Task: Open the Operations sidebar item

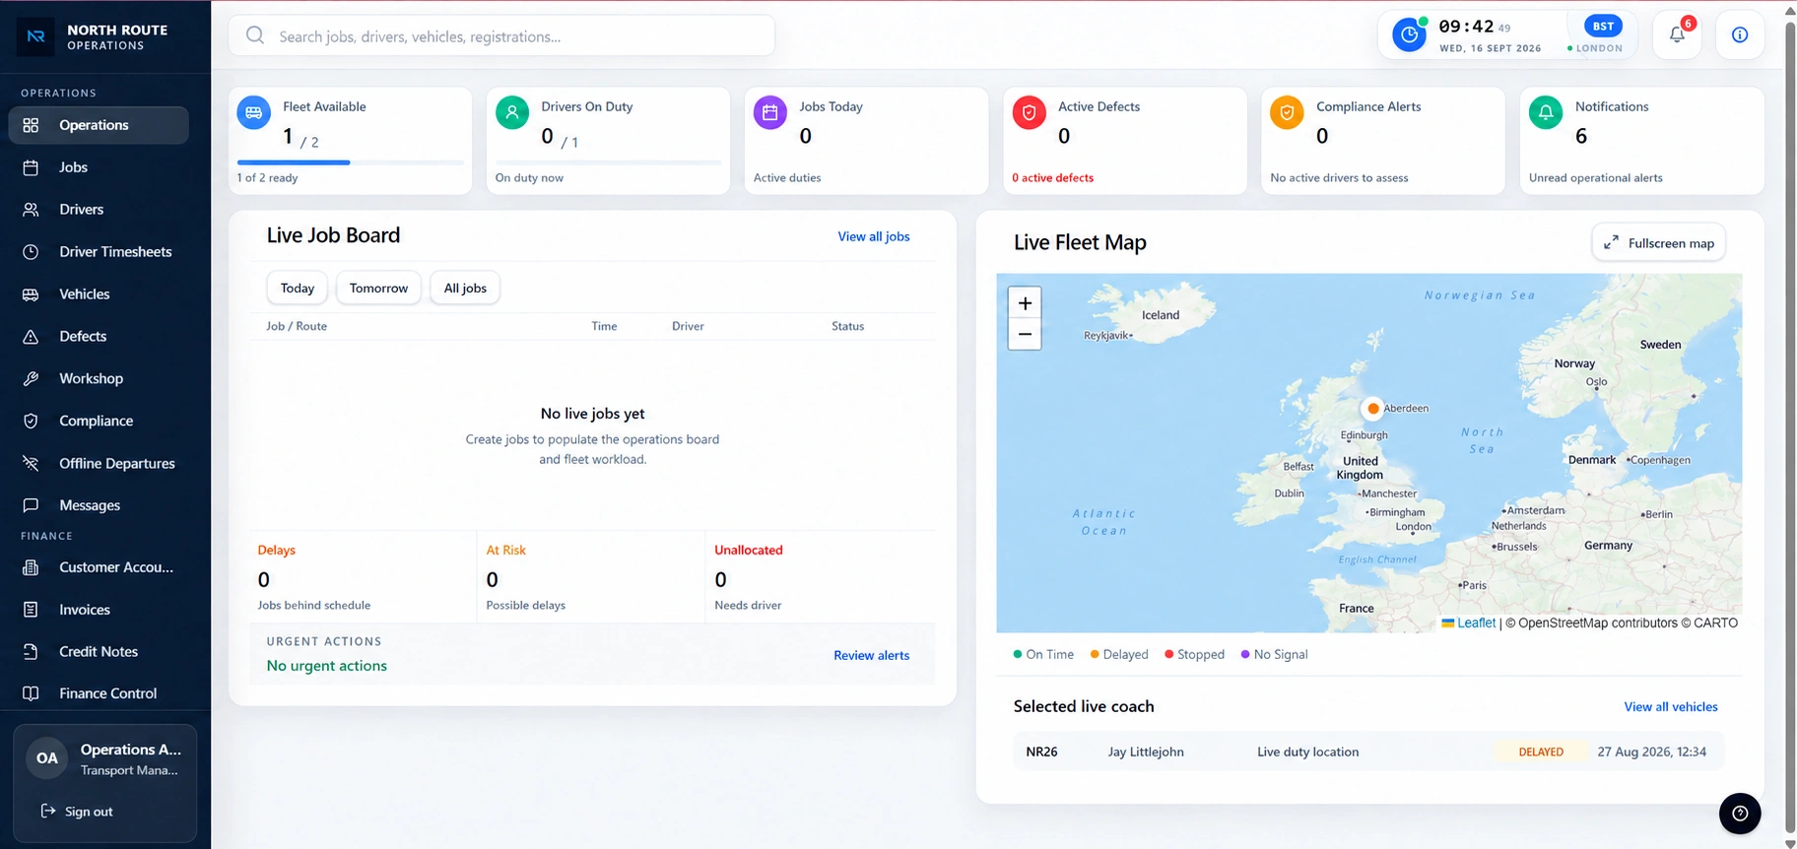Action: click(x=99, y=125)
